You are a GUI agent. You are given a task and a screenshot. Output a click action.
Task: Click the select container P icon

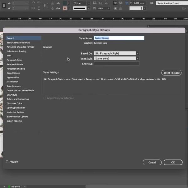(45, 6)
